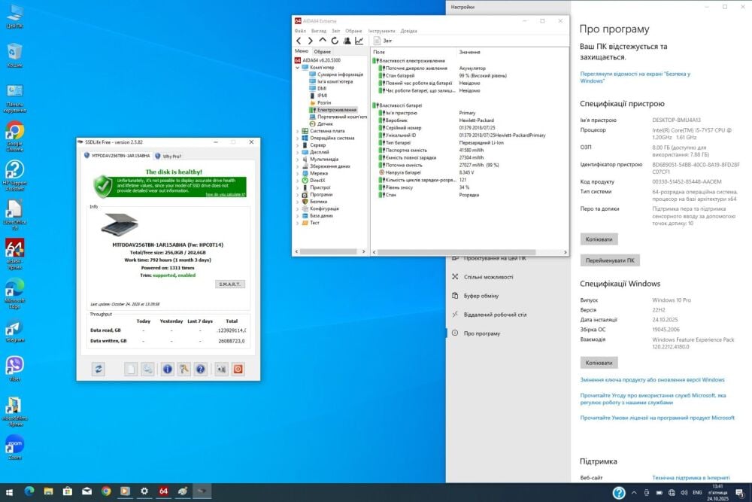The image size is (752, 502).
Task: Select Датчик in the AIDA64 tree
Action: click(321, 124)
